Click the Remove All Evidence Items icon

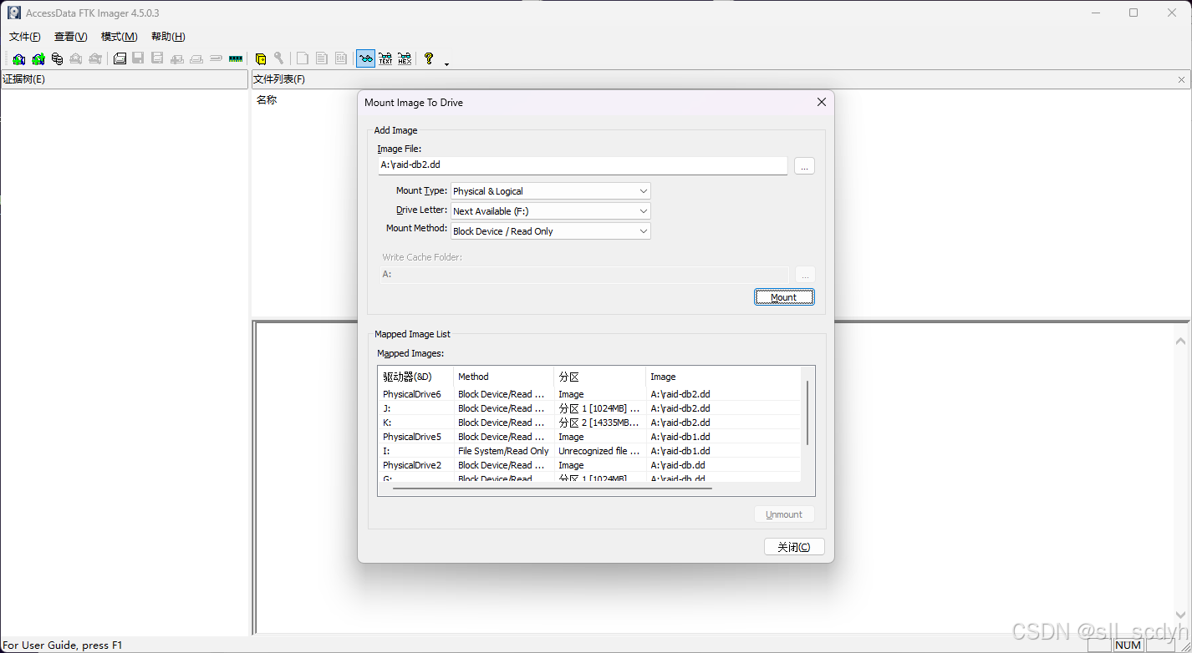point(95,58)
